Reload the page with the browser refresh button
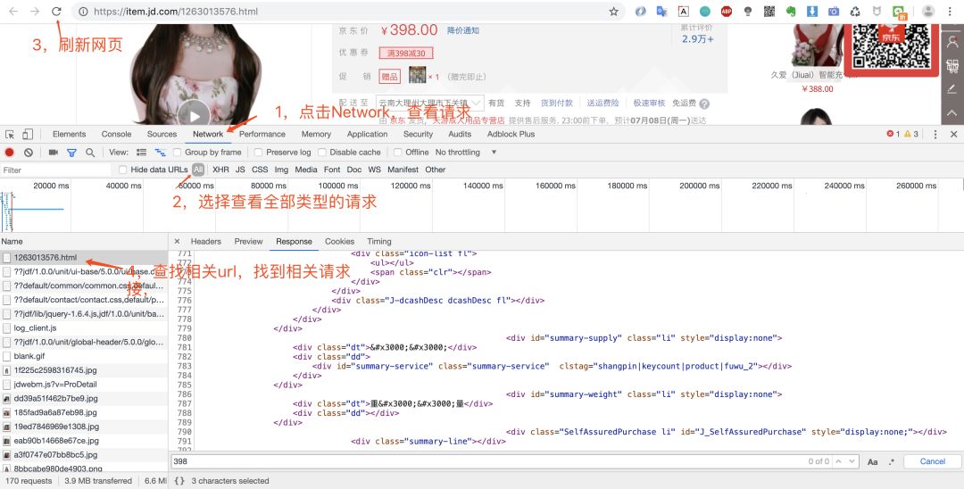The height and width of the screenshot is (489, 964). pos(56,11)
